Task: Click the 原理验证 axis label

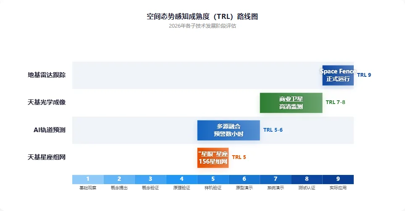Action: pos(181,188)
